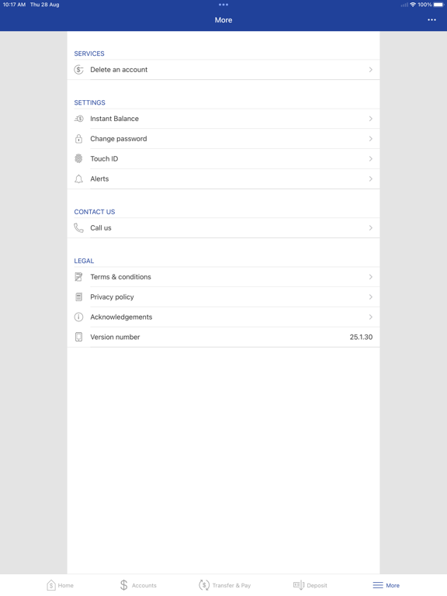Screen dimensions: 447x596
Task: Open the Home tab
Action: coord(60,585)
